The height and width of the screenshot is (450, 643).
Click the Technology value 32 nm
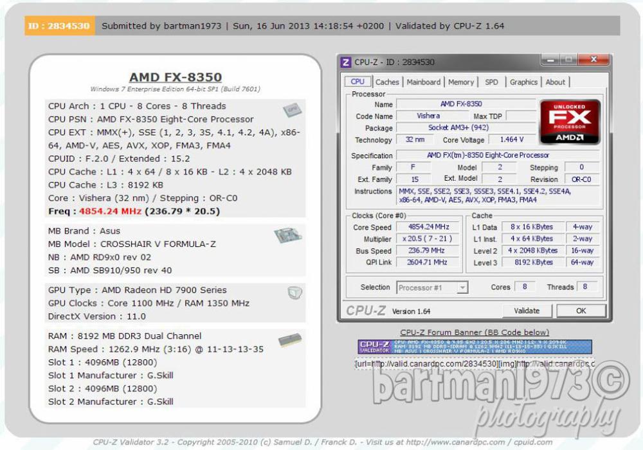[415, 139]
